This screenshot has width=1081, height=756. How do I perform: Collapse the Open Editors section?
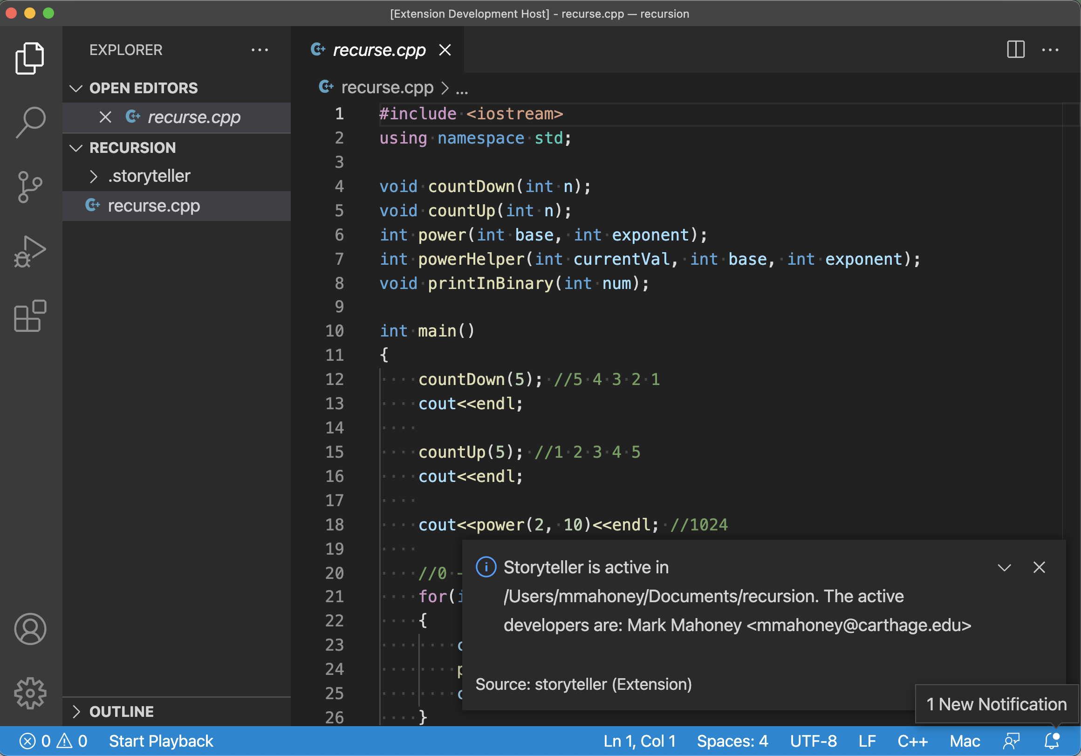tap(76, 88)
